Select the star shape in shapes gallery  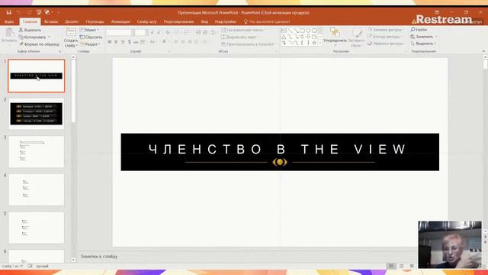click(314, 43)
